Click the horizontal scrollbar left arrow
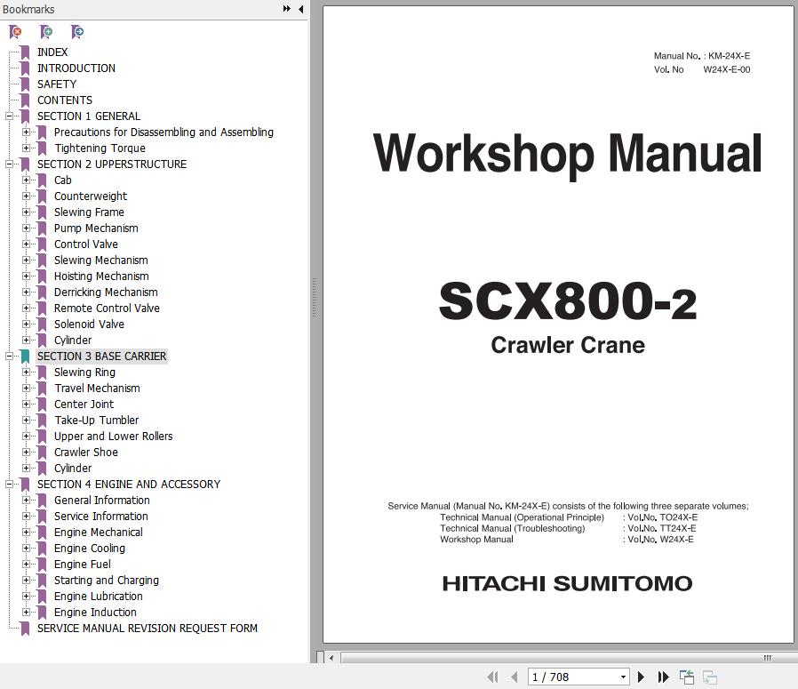The height and width of the screenshot is (689, 798). (x=331, y=657)
